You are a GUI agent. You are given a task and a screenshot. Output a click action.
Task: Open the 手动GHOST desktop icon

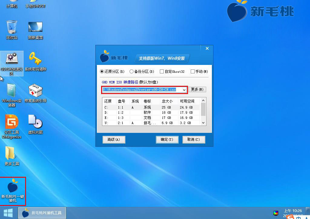pos(35,4)
